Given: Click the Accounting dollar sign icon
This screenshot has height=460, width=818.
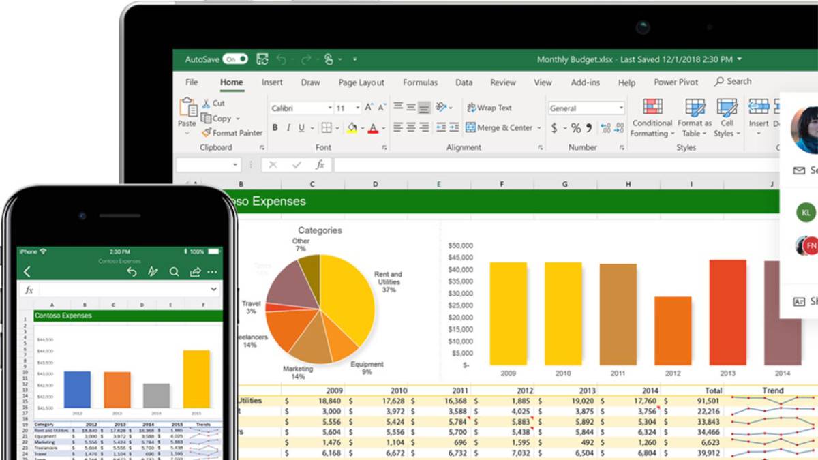Looking at the screenshot, I should click(x=554, y=128).
